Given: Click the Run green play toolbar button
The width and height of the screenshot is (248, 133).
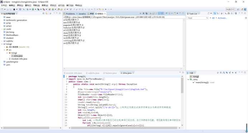Looking at the screenshot, I should click(33, 9).
